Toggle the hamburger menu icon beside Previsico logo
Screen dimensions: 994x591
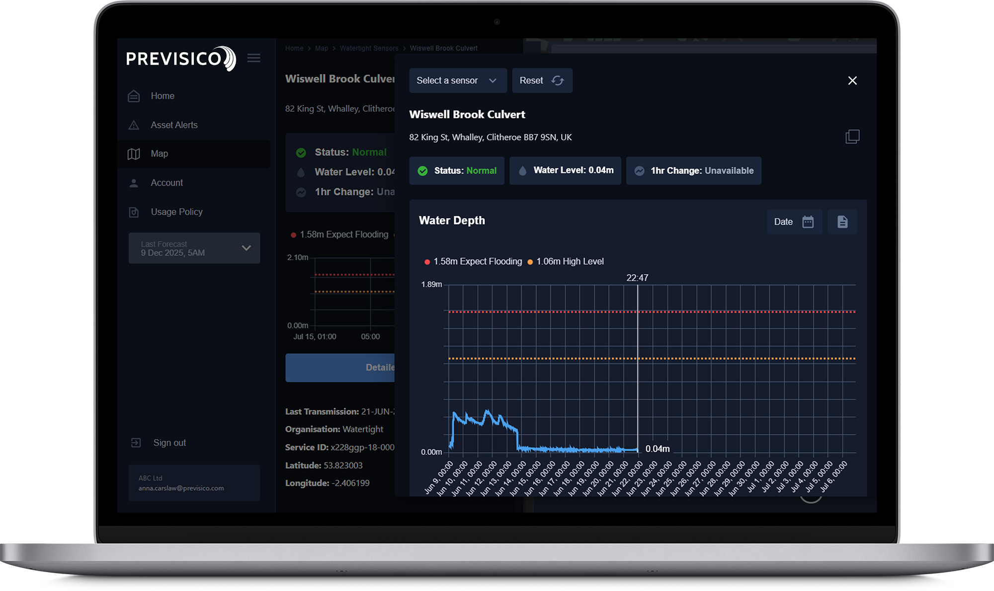tap(253, 58)
